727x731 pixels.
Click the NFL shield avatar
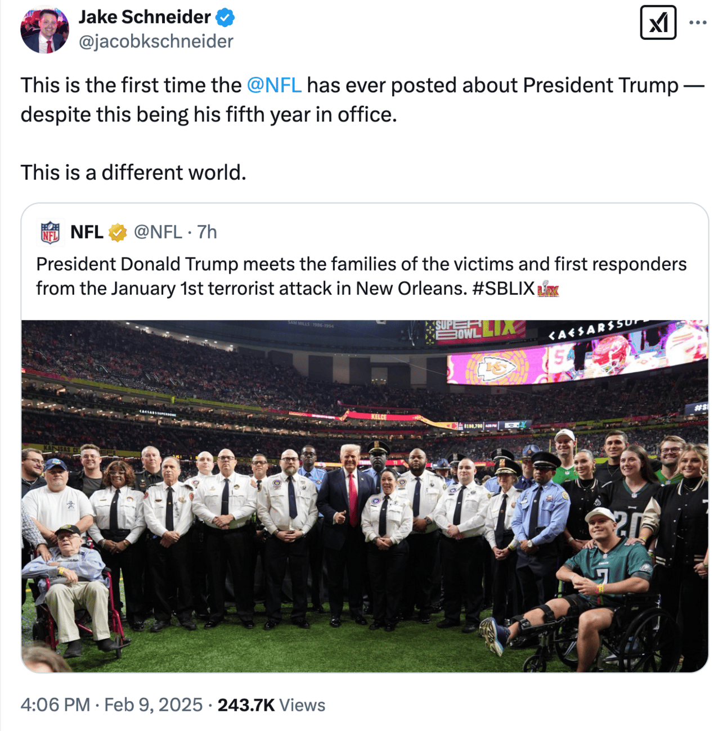51,232
